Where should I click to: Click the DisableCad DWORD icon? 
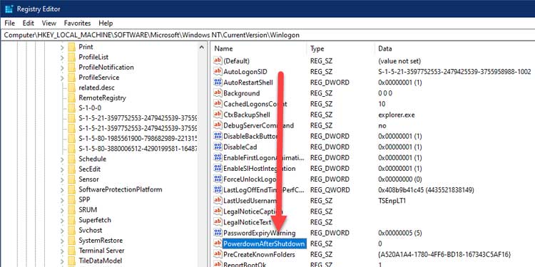[x=218, y=147]
